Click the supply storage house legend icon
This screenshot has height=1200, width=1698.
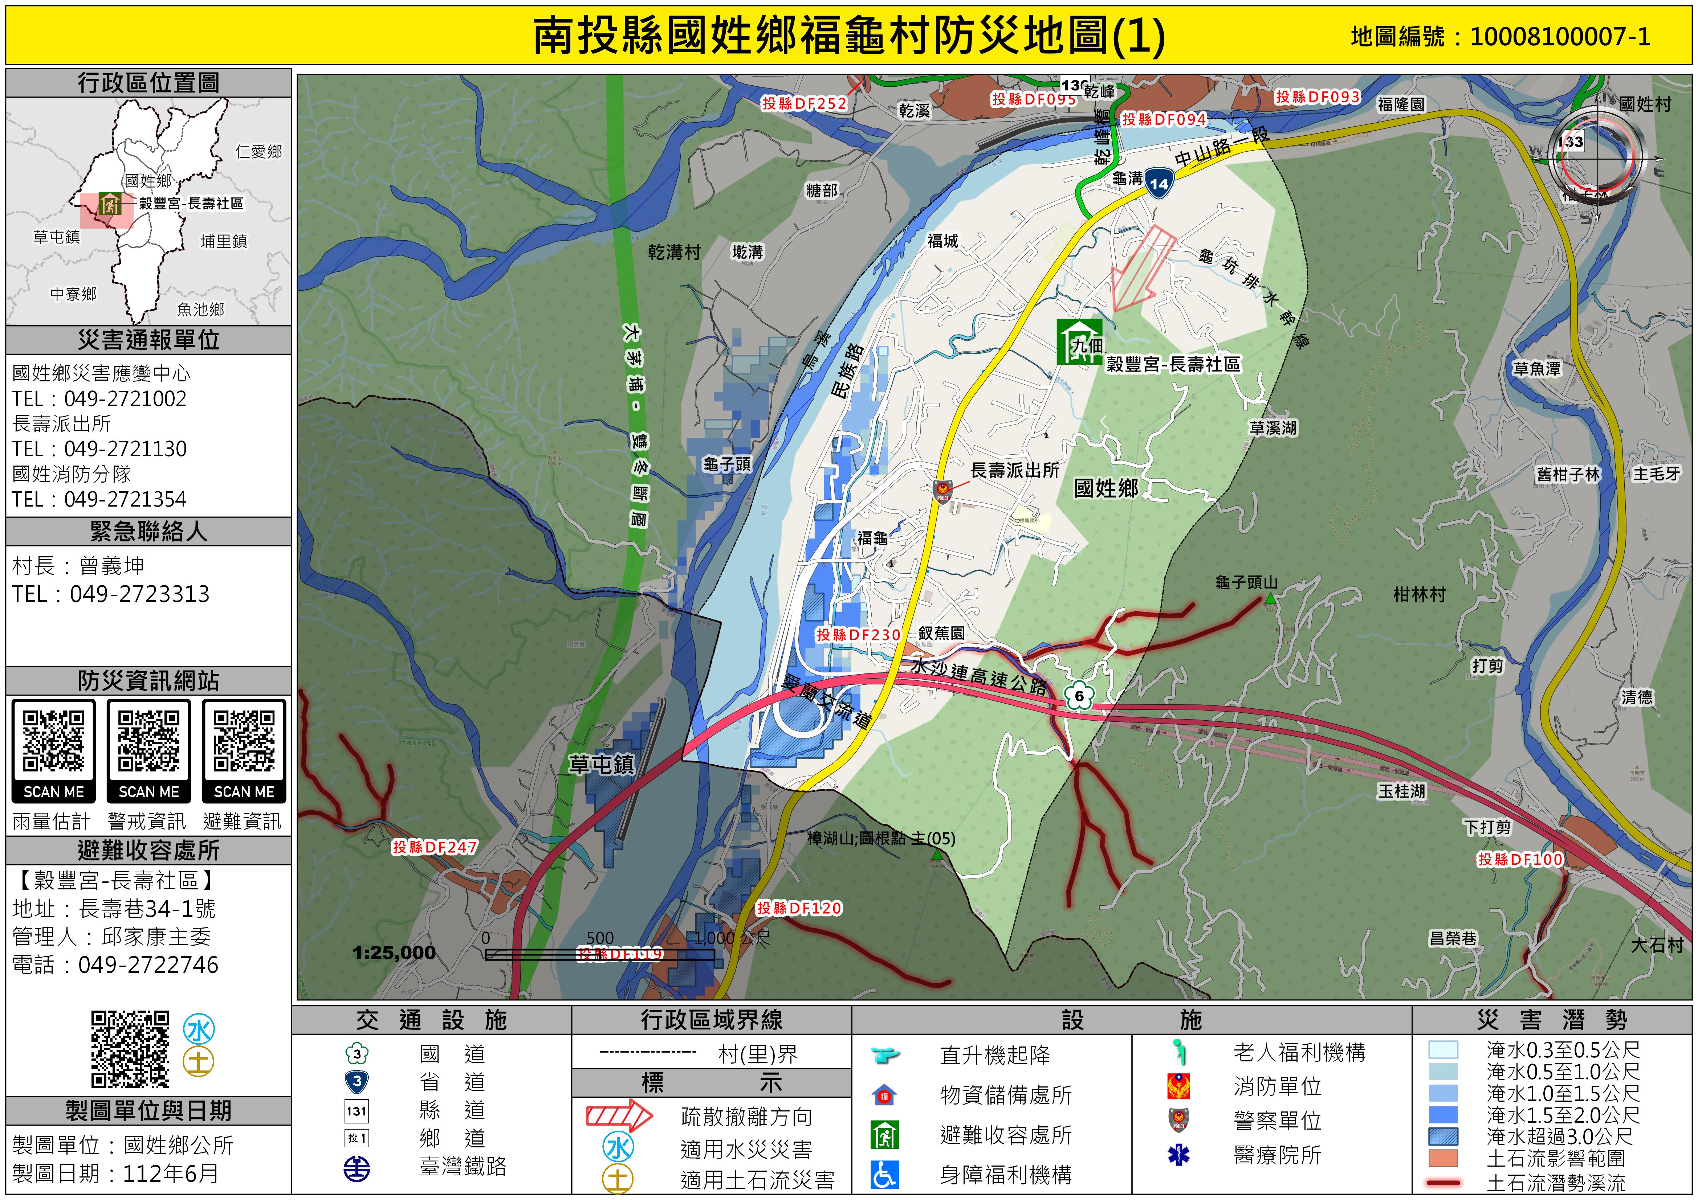click(884, 1095)
